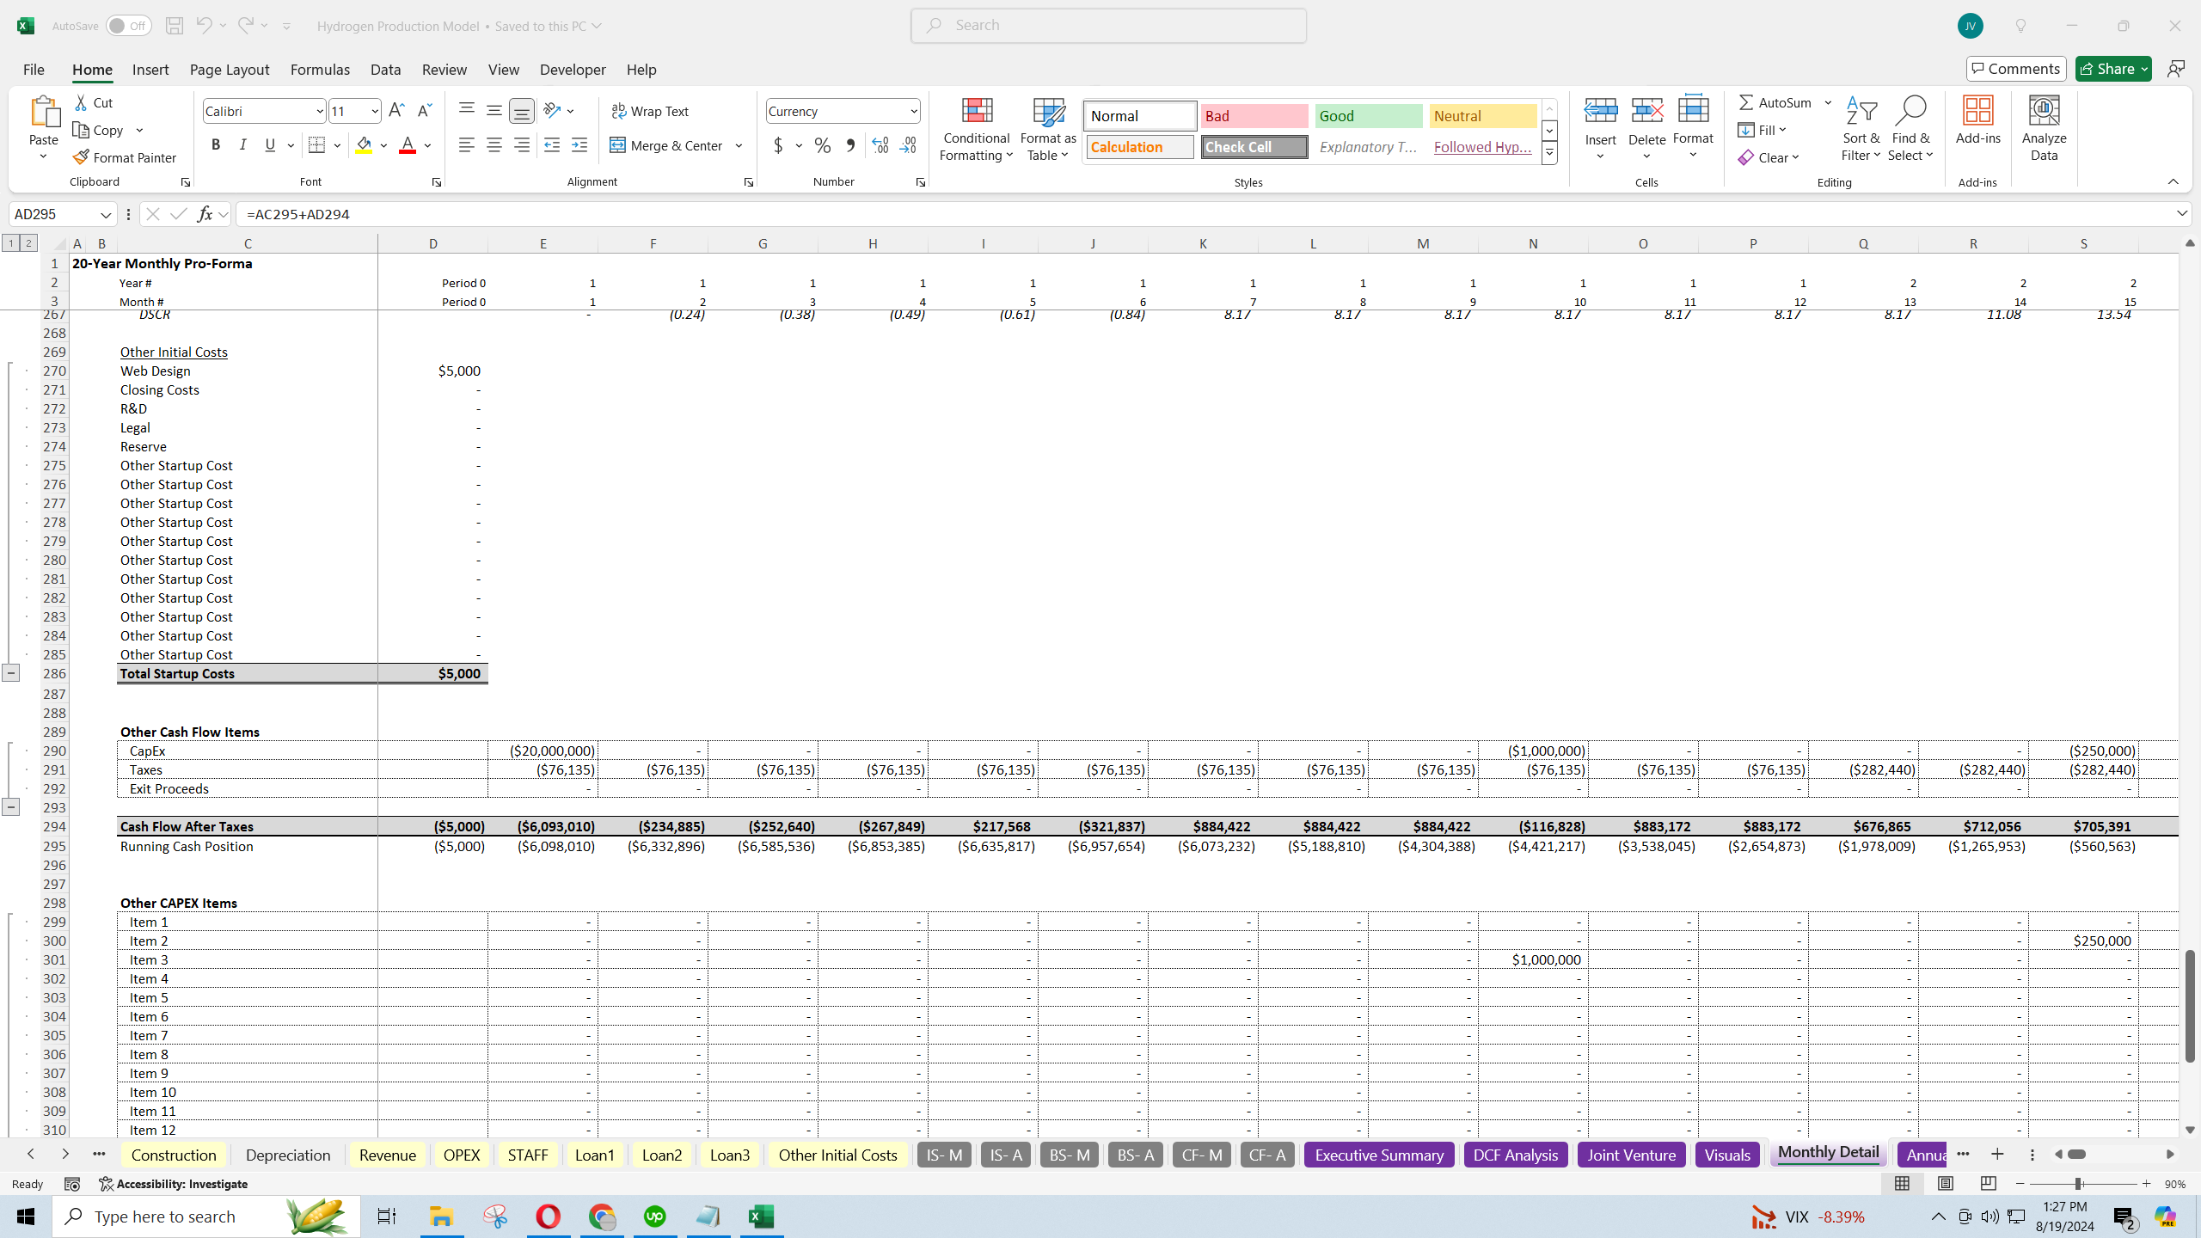Toggle AutoSave switch on
Image resolution: width=2201 pixels, height=1238 pixels.
coord(128,26)
